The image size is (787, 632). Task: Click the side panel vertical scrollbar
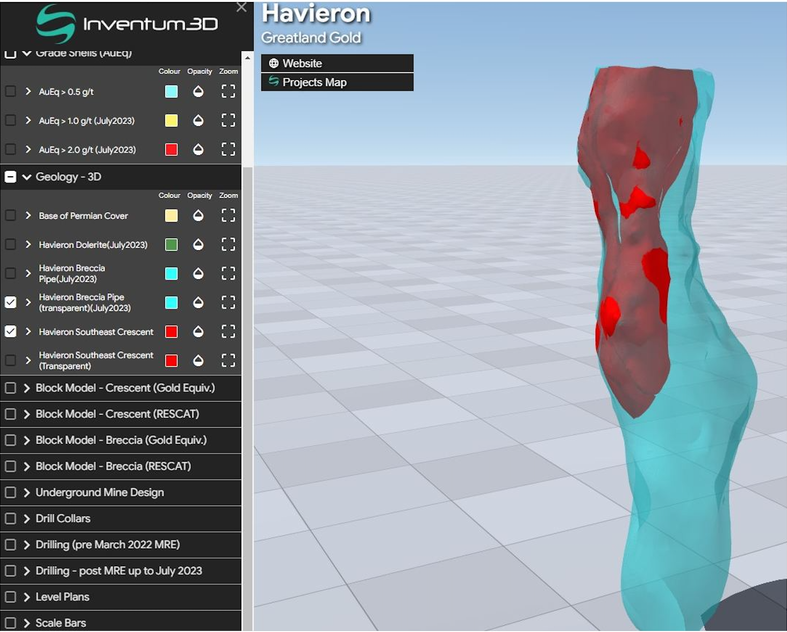248,398
